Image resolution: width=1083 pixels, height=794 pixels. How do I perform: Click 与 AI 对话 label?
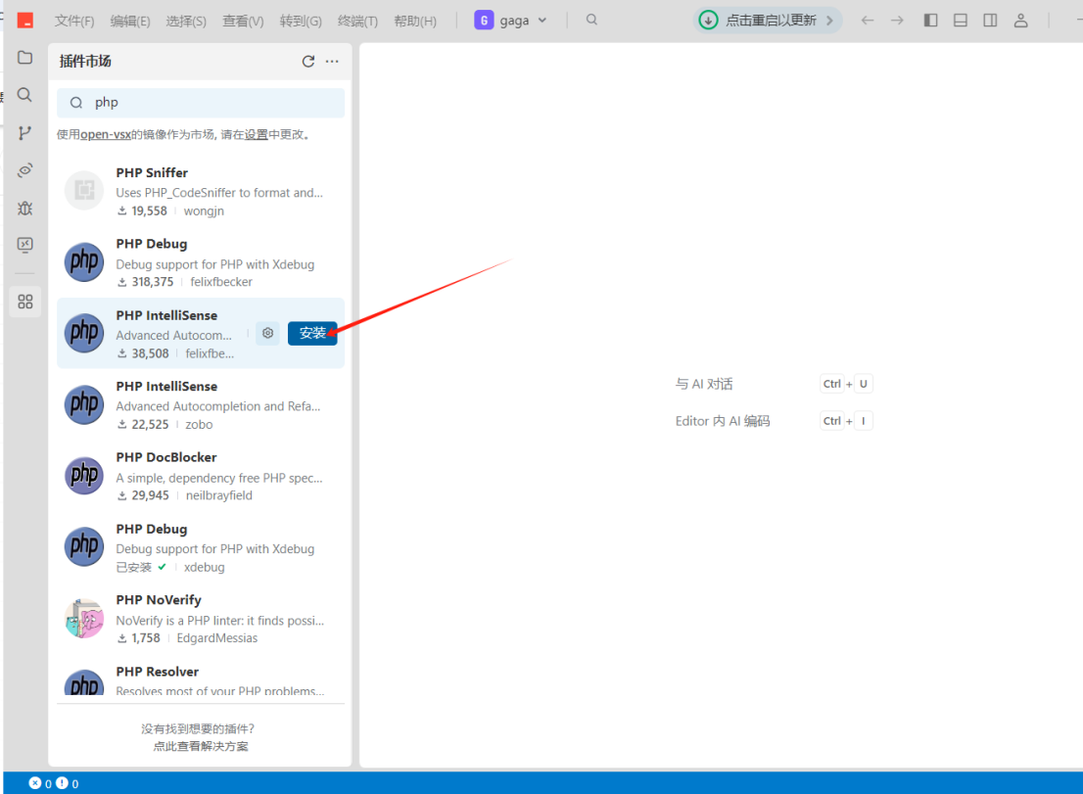704,384
